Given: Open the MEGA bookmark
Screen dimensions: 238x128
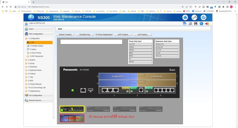Looking at the screenshot, I should (187, 11).
